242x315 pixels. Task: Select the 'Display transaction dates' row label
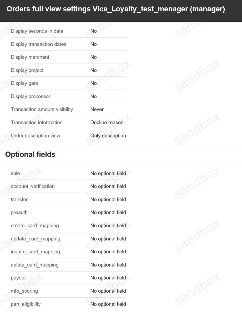(38, 44)
